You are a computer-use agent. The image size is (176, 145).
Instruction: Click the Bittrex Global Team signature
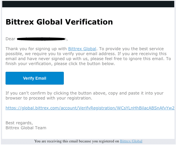[26, 128]
